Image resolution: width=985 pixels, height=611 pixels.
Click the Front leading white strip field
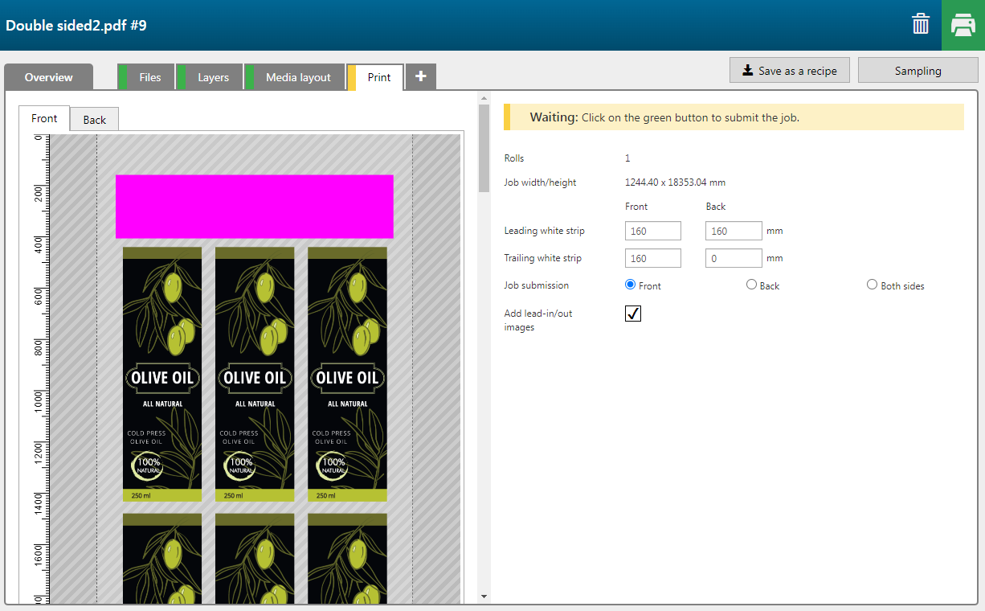tap(652, 232)
